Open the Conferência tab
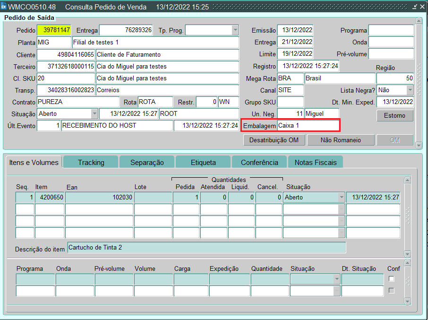 (x=259, y=162)
